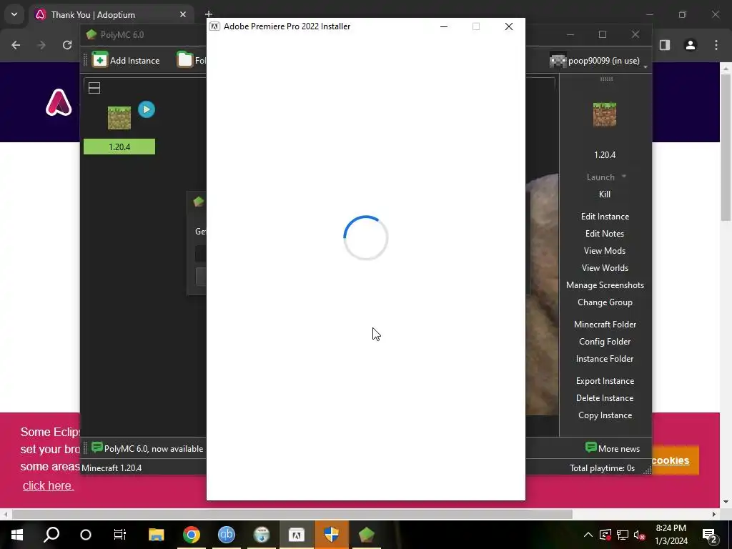Open the notification center icon
The height and width of the screenshot is (549, 732).
[710, 535]
